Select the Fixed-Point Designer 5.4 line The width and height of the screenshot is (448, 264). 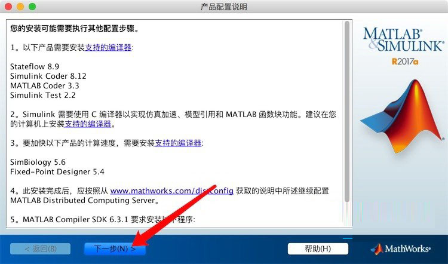57,171
